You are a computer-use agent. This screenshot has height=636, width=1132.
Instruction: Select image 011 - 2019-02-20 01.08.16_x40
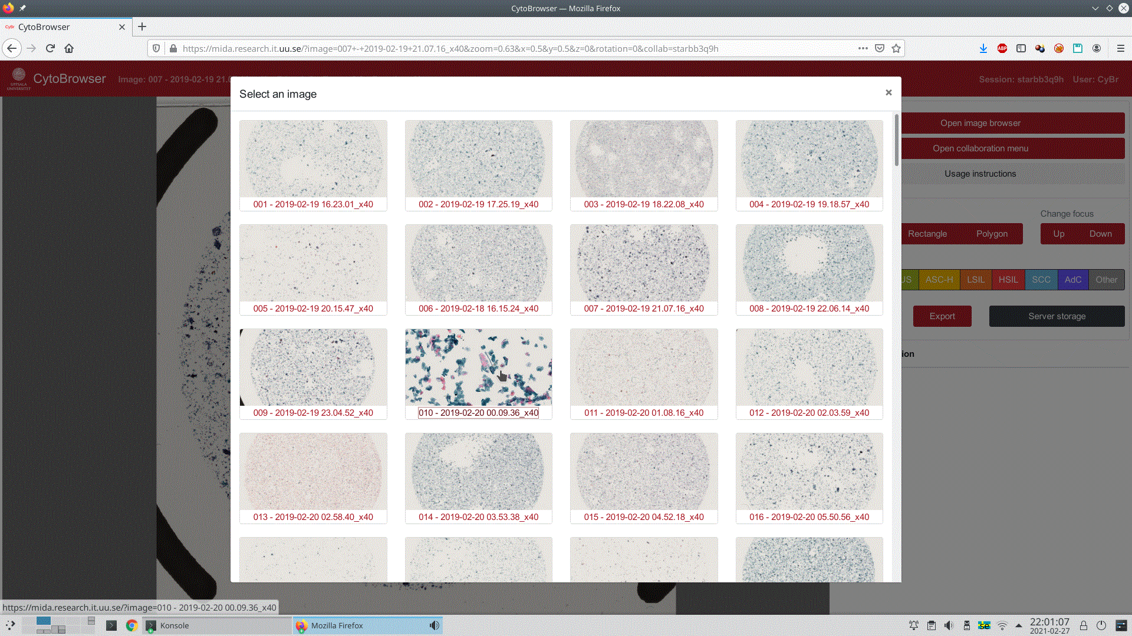coord(644,374)
